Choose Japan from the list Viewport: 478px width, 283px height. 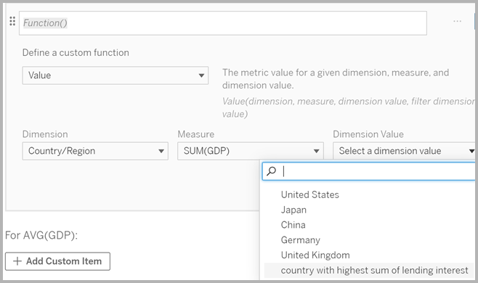293,210
